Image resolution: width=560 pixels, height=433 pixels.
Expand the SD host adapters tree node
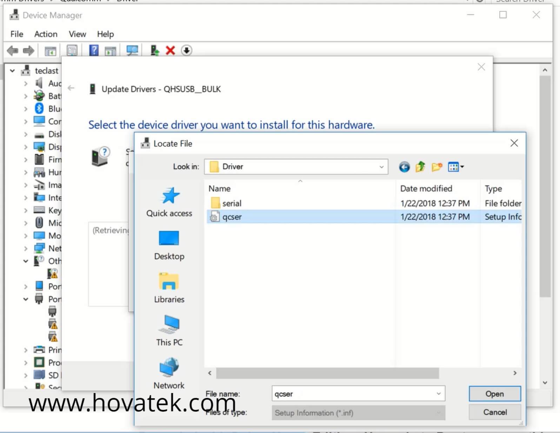coord(26,375)
